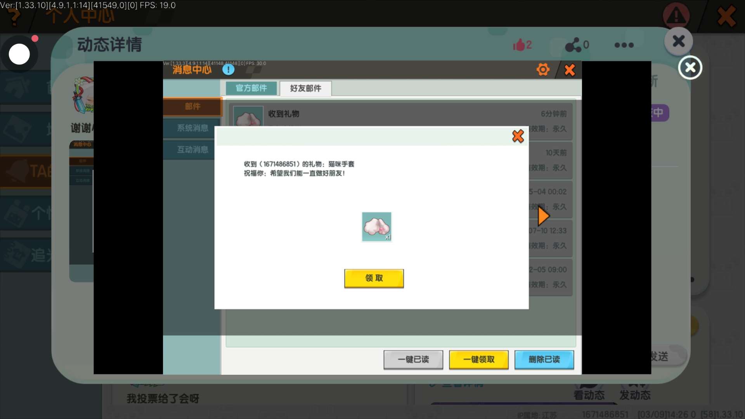Click the orange next-image arrow
The height and width of the screenshot is (419, 745).
tap(543, 216)
